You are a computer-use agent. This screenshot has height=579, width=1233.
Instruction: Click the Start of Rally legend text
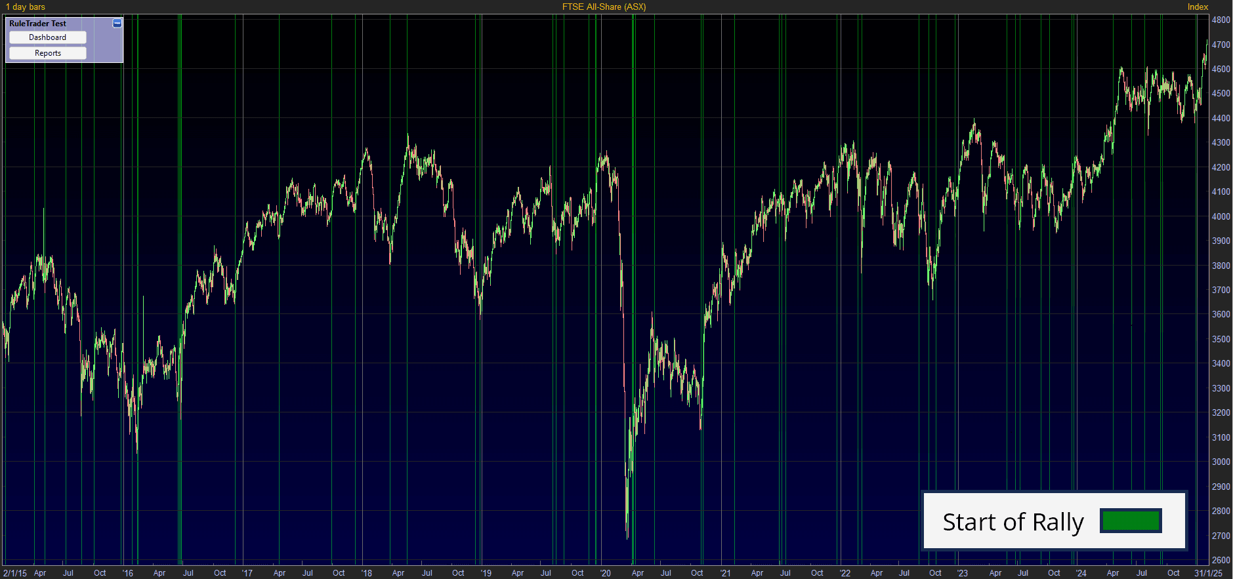[x=1013, y=522]
